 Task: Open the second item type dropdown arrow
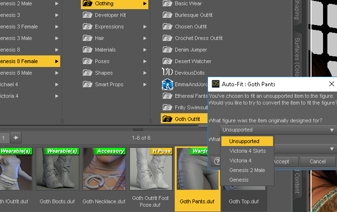point(332,149)
